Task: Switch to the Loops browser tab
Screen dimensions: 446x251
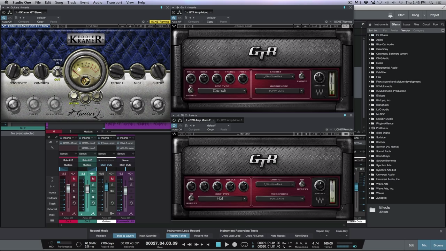Action: tap(407, 24)
